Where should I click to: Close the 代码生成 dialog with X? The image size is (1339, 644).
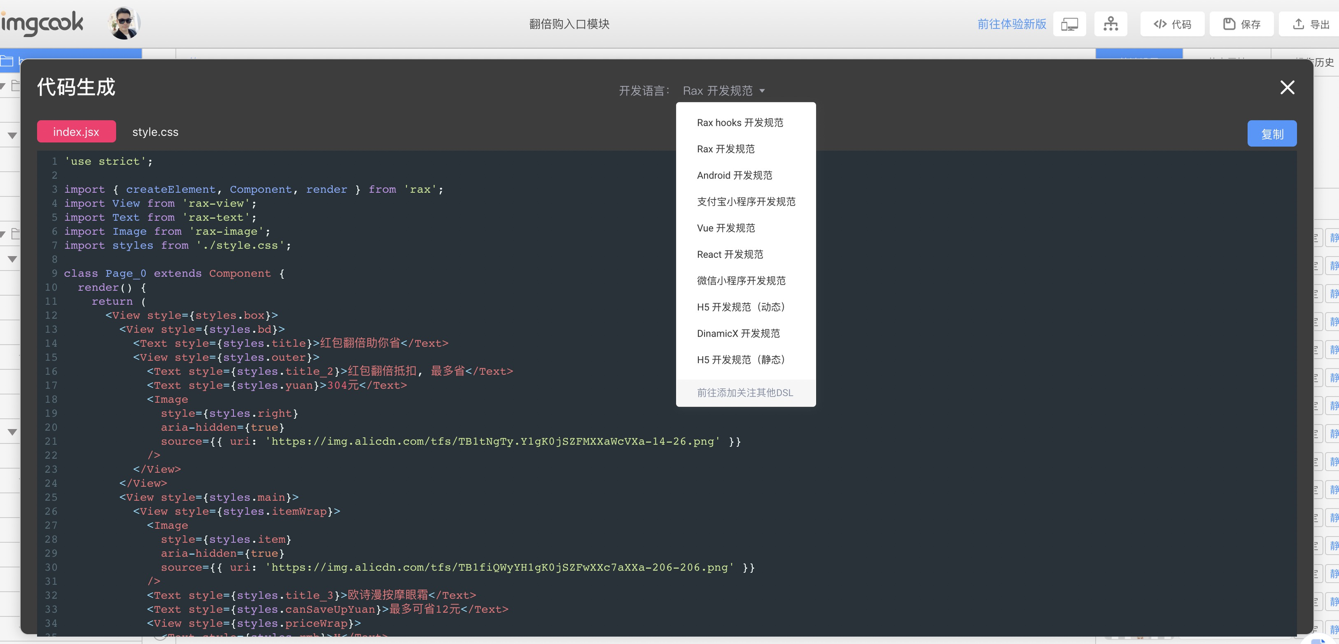tap(1287, 87)
